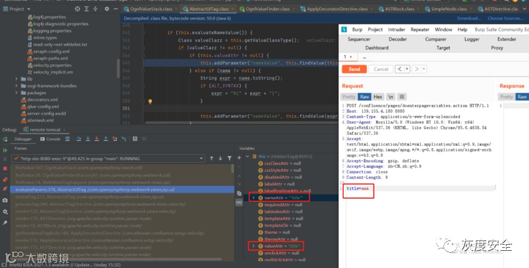Move to previous frame with up arrow
Viewport: 529px width, 268px height.
point(212,158)
